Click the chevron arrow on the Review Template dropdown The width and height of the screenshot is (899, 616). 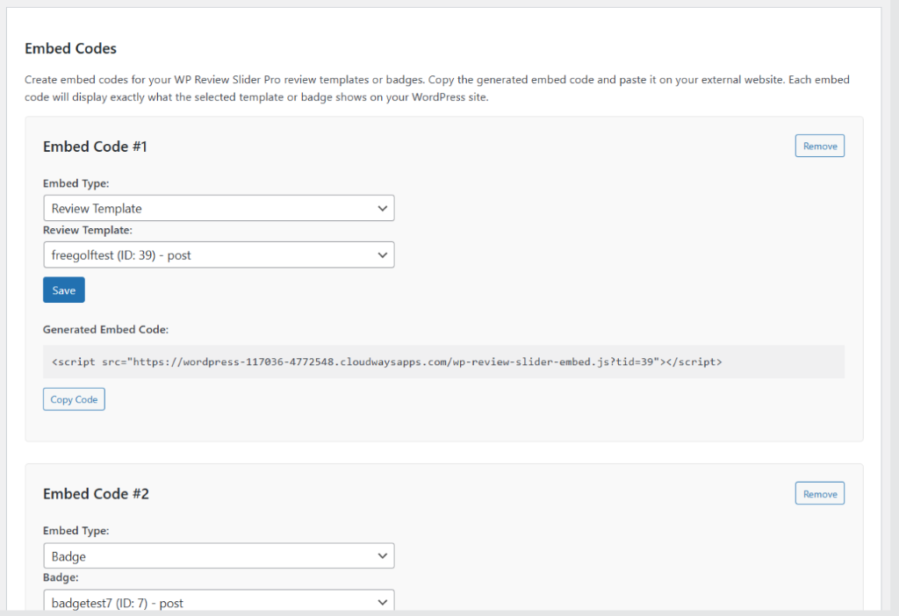coord(382,255)
